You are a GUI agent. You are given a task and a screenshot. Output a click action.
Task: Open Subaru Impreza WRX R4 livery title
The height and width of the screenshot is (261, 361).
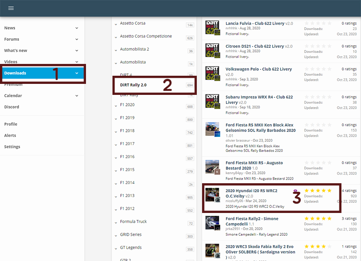click(259, 100)
